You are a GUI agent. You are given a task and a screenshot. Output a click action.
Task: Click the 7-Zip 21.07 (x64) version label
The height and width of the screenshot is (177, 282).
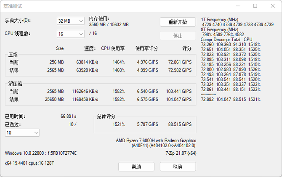tap(181, 153)
